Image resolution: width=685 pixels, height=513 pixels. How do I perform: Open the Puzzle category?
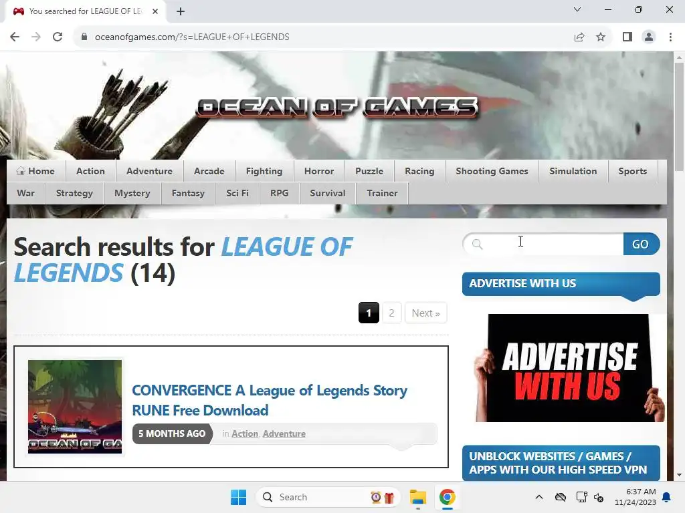(369, 171)
